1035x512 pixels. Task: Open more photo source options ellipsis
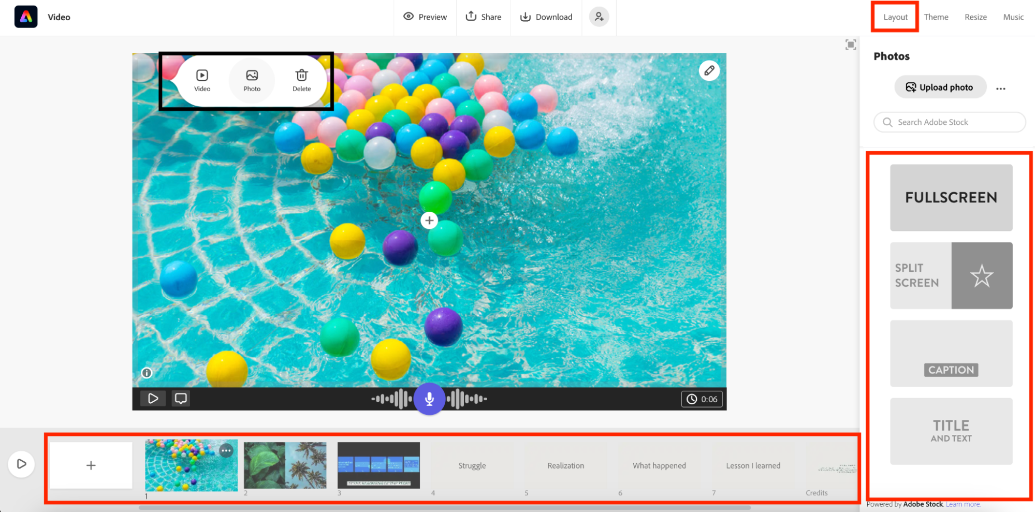tap(1000, 89)
